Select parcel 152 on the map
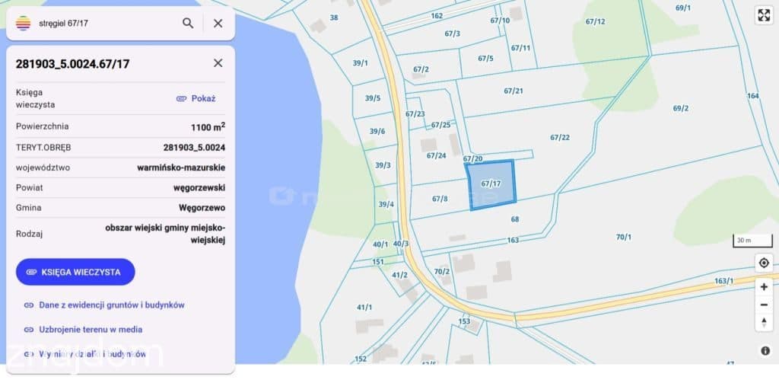Image resolution: width=779 pixels, height=383 pixels. point(361,359)
